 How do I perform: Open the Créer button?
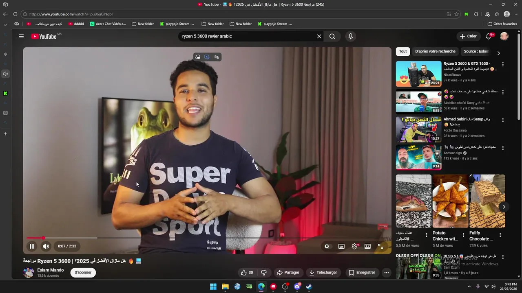(x=468, y=36)
